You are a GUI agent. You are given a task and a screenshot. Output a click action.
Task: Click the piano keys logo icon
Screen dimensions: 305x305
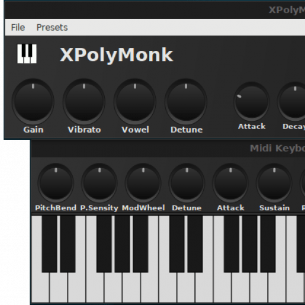(27, 54)
